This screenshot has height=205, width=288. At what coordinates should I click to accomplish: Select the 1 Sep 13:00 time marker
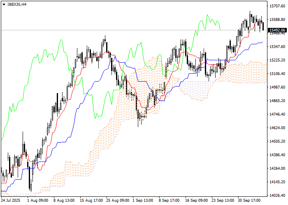pyautogui.click(x=143, y=201)
